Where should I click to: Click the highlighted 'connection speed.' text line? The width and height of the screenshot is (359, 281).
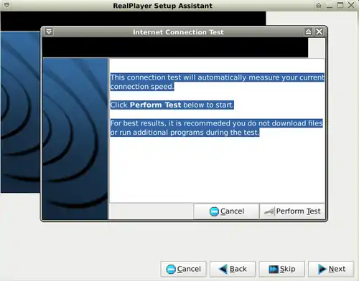click(142, 87)
